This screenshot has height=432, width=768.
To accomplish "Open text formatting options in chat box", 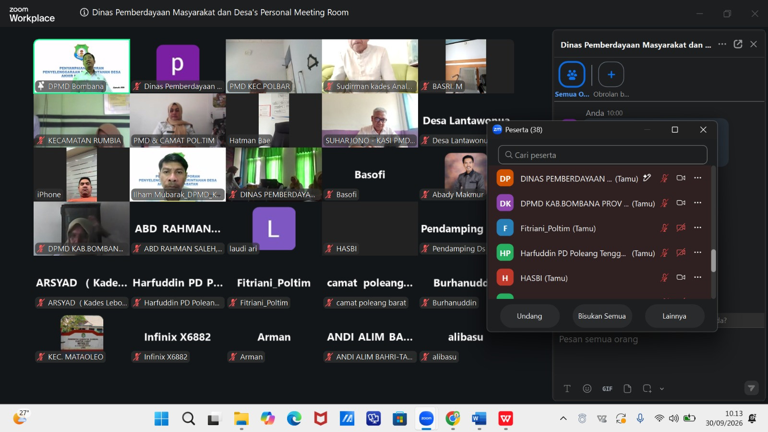I will (x=567, y=389).
